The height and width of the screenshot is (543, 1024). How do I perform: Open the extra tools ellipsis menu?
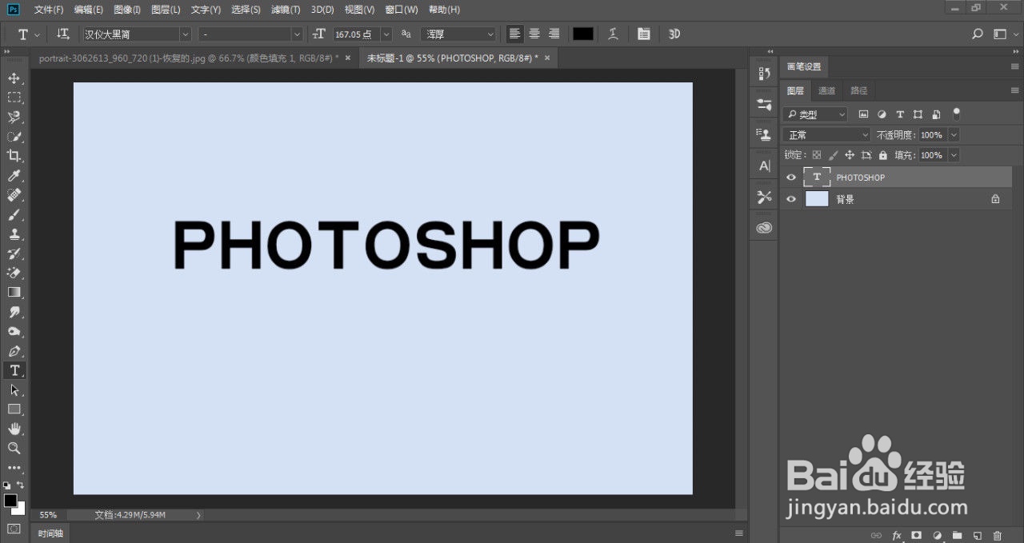click(x=14, y=467)
